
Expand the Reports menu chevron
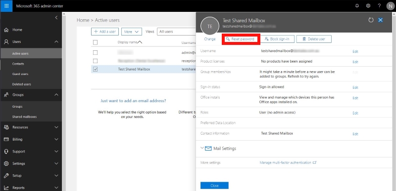56,188
